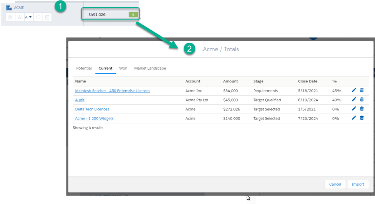
Task: Click the ACME account building icon
Action: pos(9,8)
